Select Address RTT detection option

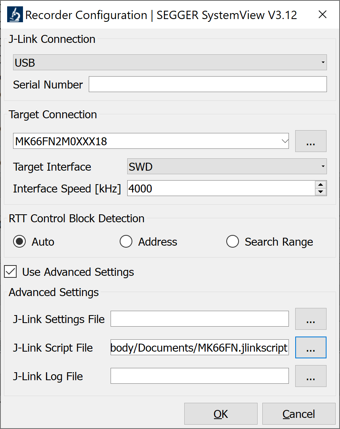(x=126, y=242)
